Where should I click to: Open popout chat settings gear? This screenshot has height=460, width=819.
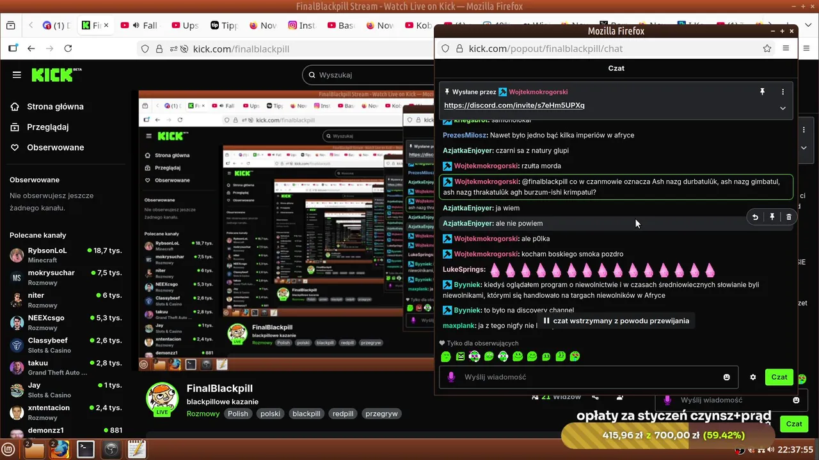753,377
